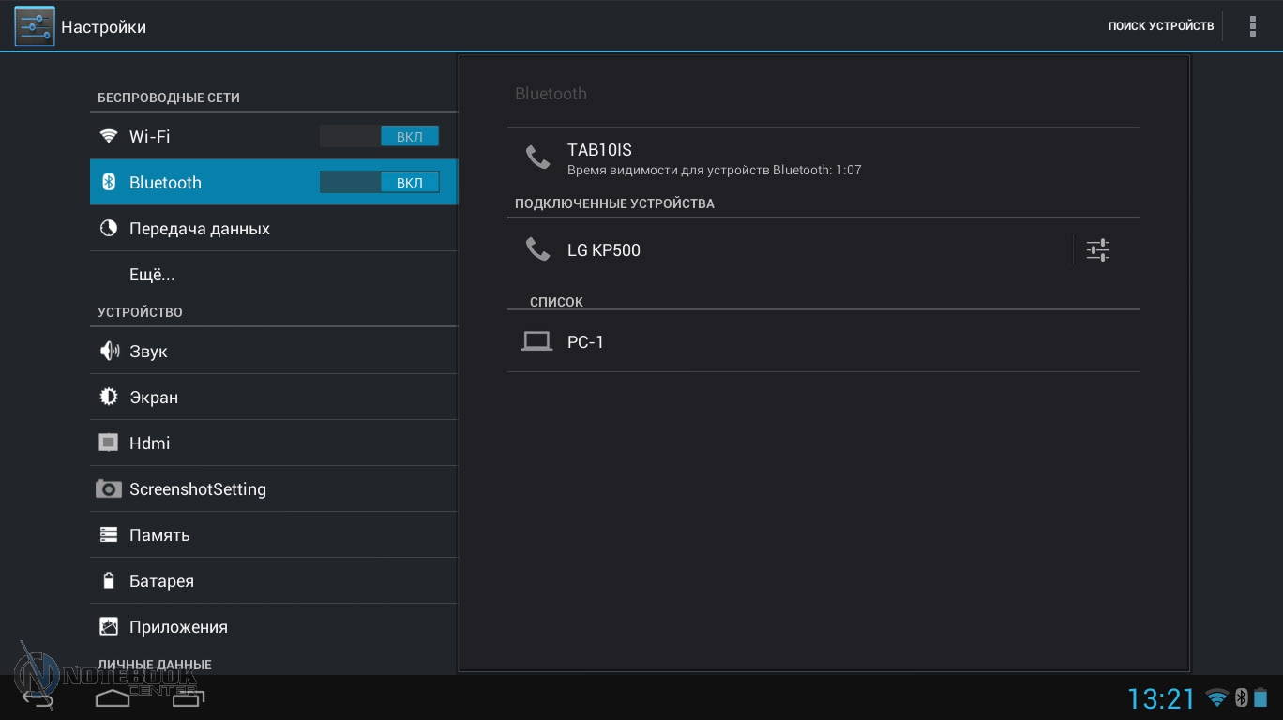Viewport: 1283px width, 720px height.
Task: Select Экран display settings
Action: point(153,397)
